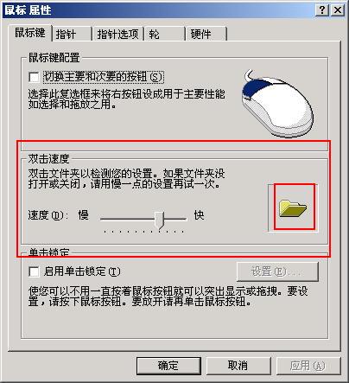Click the folder test icon for double-click speed
Viewport: 349px width, 383px height.
[x=293, y=208]
